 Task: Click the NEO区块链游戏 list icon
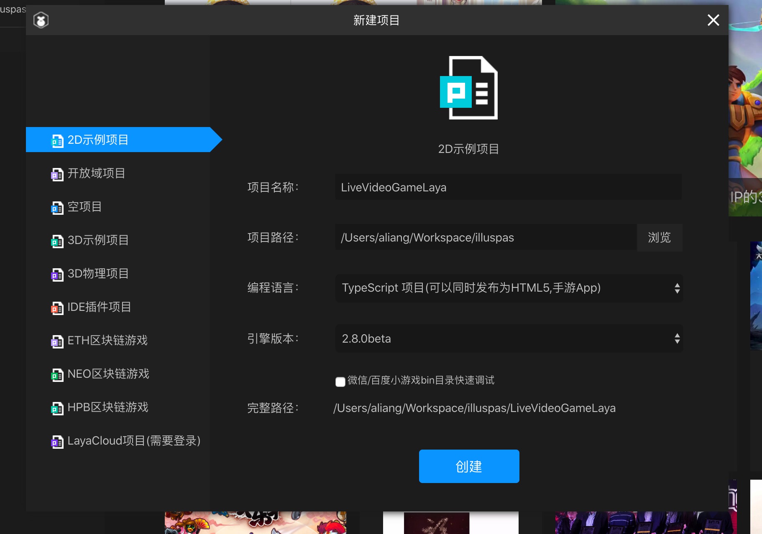pos(57,375)
